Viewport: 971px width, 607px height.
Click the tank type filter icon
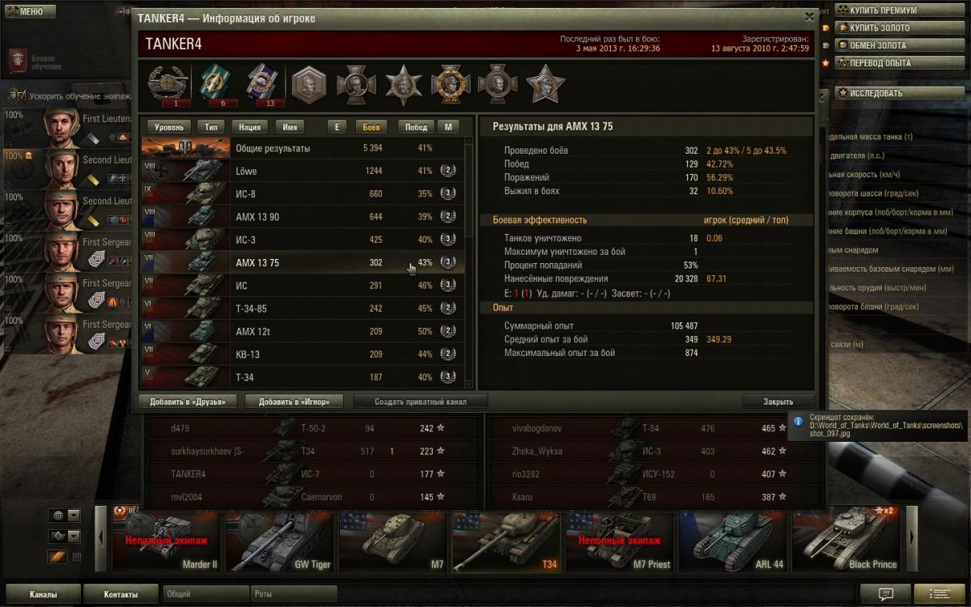coord(57,536)
